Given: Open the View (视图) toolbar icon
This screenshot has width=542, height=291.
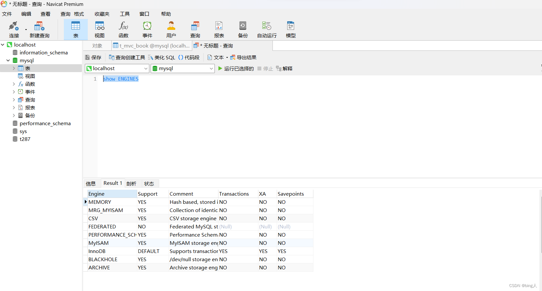Looking at the screenshot, I should [100, 29].
